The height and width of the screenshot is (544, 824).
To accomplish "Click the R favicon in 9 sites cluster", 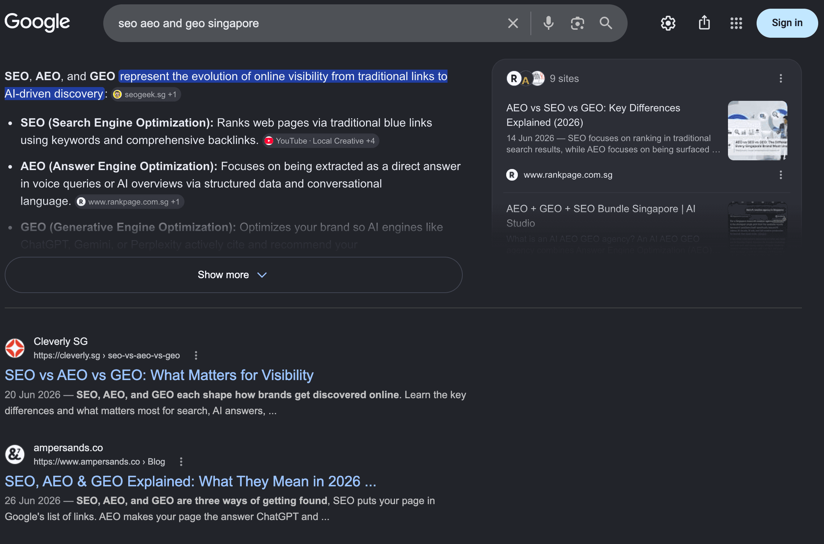I will click(x=513, y=78).
